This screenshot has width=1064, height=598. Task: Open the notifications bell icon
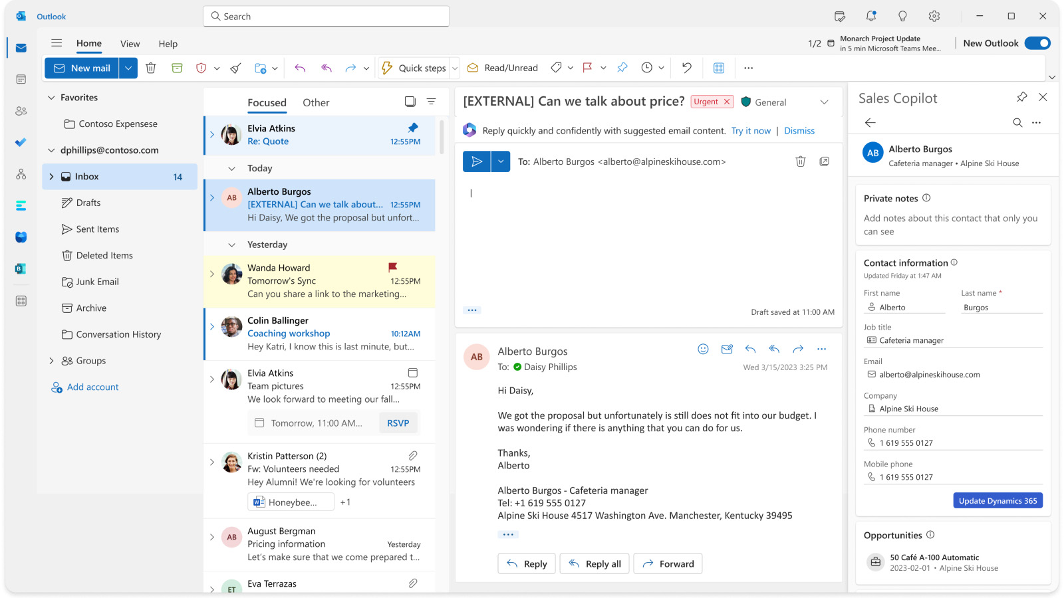coord(870,17)
